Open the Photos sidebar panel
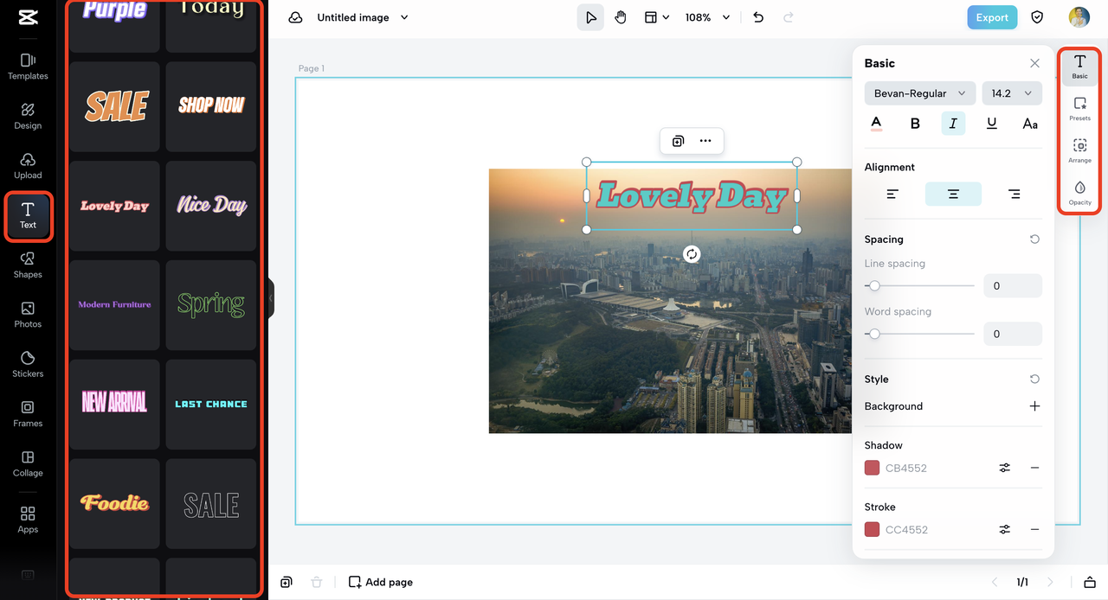Screen dimensions: 1108x600 [28, 315]
